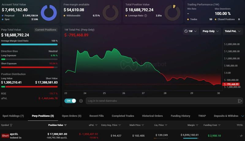This screenshot has width=245, height=141.
Task: Open the 1W timeframe dropdown
Action: click(190, 31)
